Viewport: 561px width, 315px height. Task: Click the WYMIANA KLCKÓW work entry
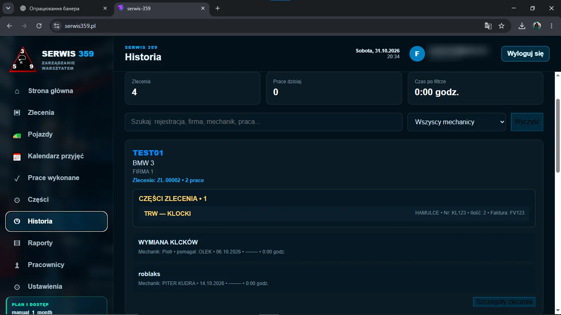click(x=334, y=247)
